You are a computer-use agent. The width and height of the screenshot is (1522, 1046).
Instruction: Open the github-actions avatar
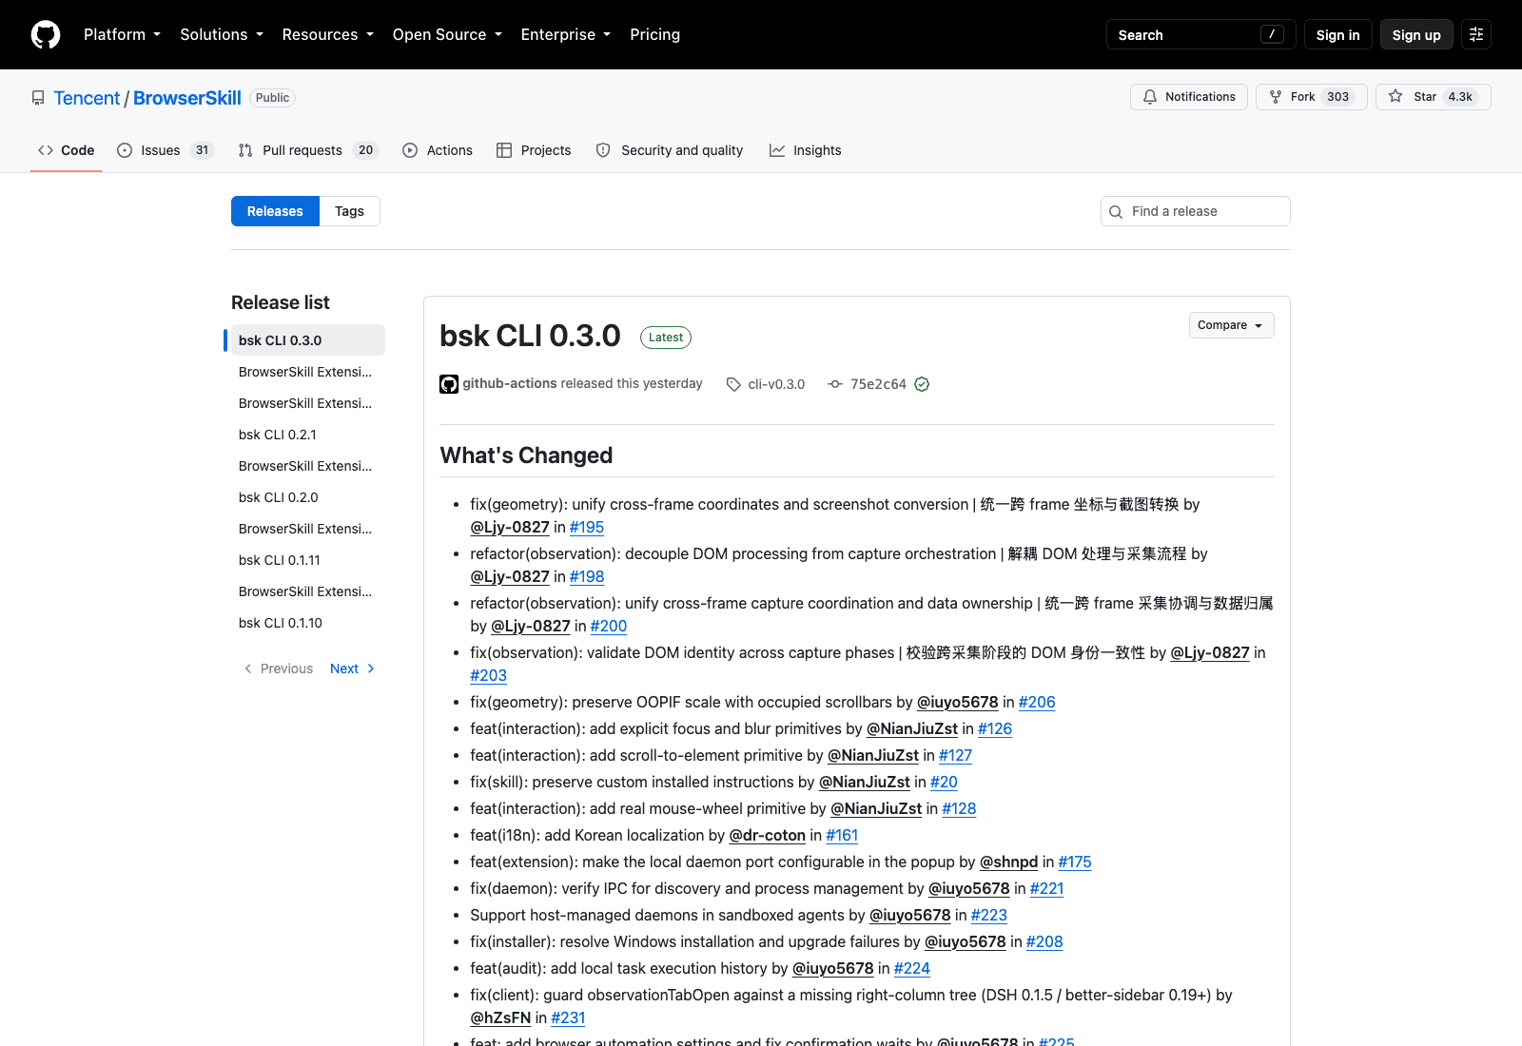click(x=449, y=384)
